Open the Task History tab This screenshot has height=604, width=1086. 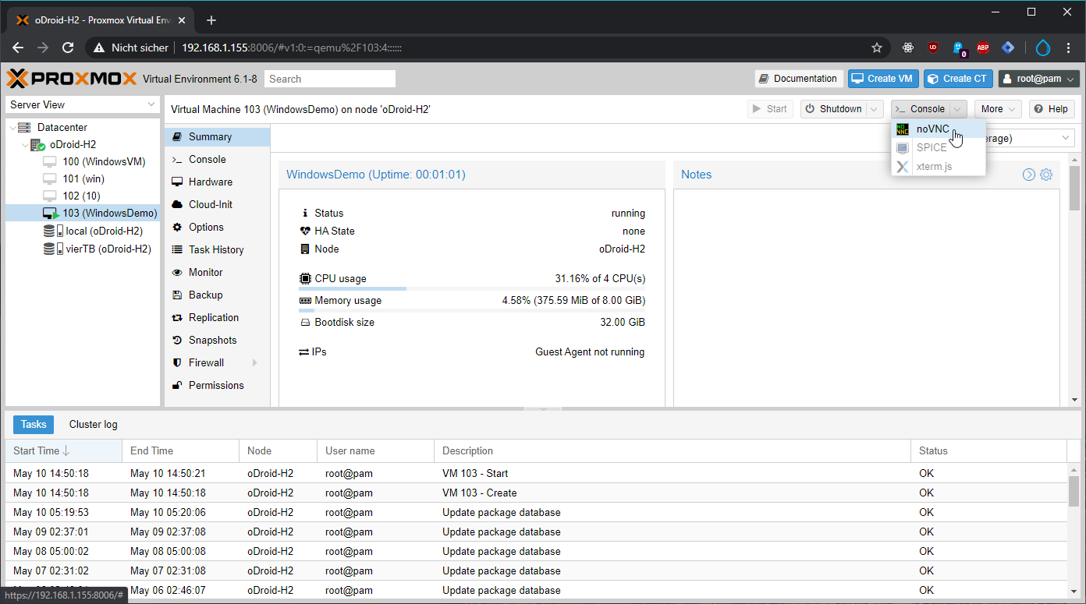[x=217, y=249]
